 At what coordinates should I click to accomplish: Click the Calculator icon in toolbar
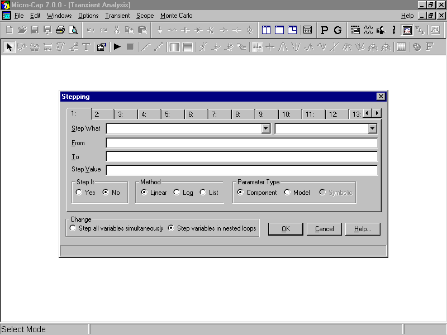pyautogui.click(x=308, y=30)
